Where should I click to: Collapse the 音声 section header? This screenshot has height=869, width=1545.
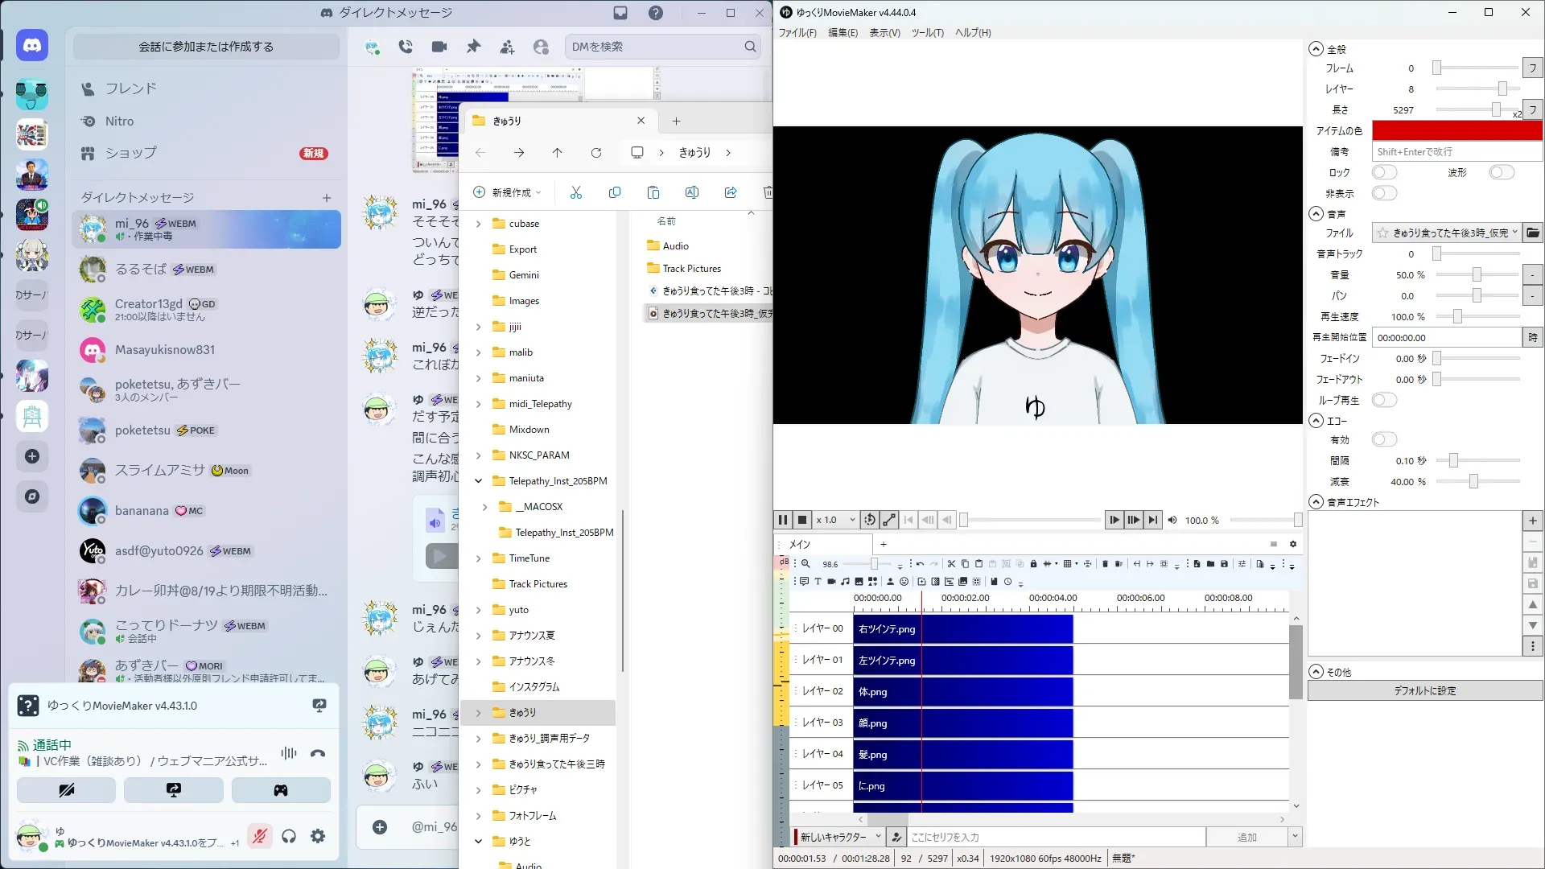click(1316, 214)
